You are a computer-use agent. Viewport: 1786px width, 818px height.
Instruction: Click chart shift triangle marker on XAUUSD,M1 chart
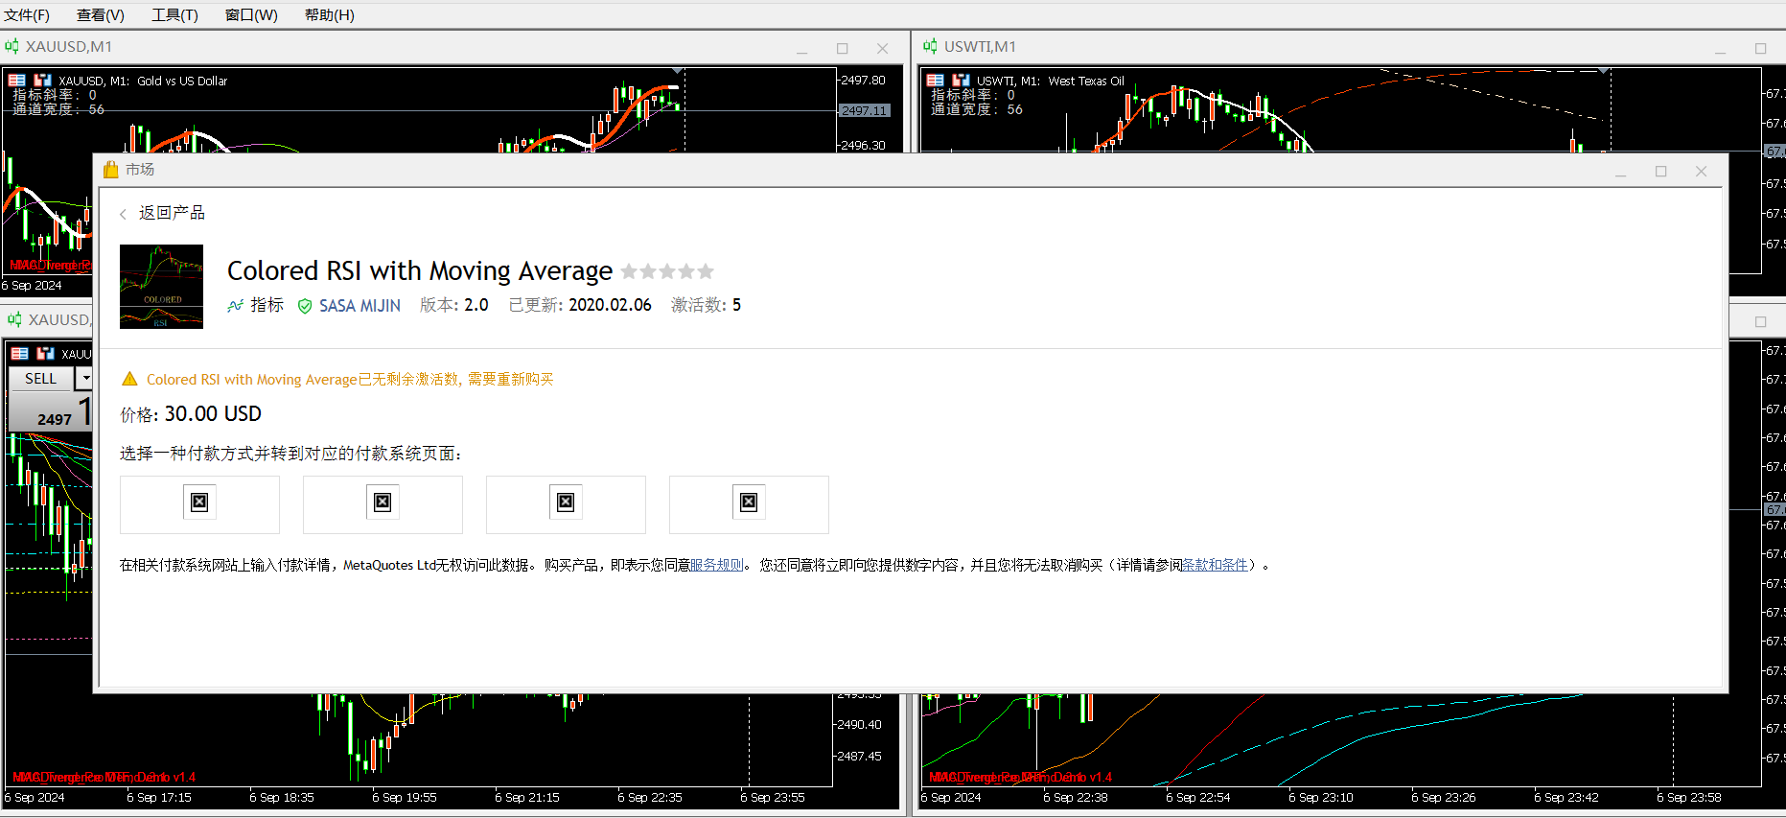[x=678, y=71]
